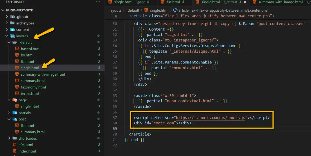The height and width of the screenshot is (156, 311).
Task: Click HTML5 icon beside 404.html
Action: point(15,145)
